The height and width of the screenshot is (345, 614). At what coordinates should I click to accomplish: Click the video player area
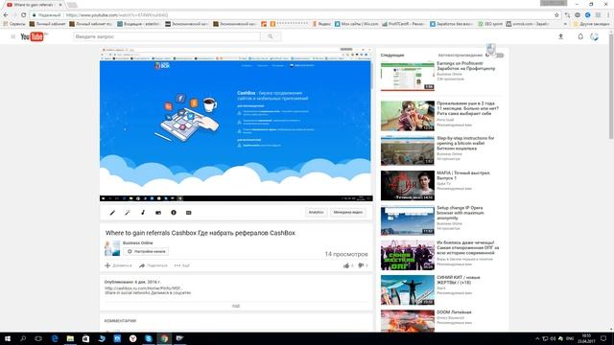236,125
